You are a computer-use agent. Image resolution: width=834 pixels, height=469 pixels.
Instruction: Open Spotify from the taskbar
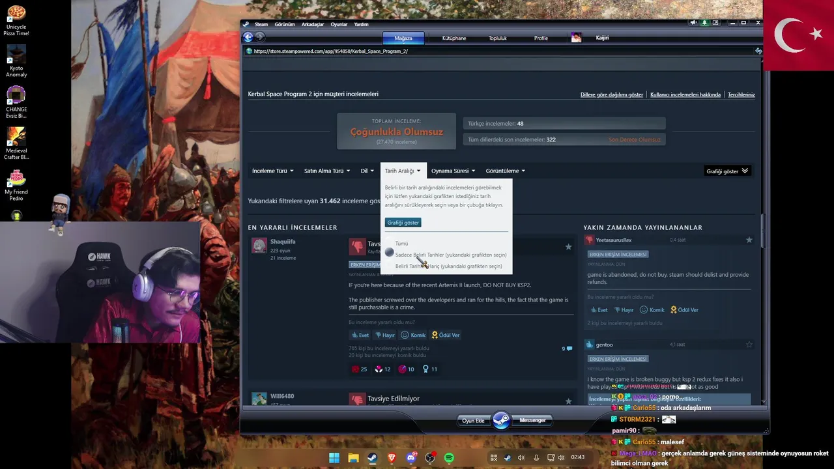(449, 457)
